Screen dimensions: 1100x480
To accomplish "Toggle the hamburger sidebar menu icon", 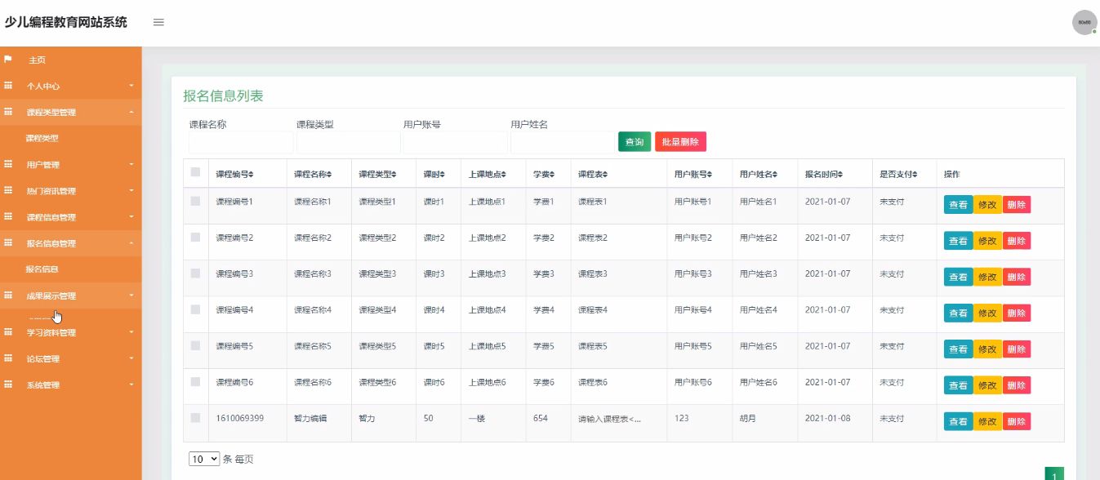I will pos(158,22).
